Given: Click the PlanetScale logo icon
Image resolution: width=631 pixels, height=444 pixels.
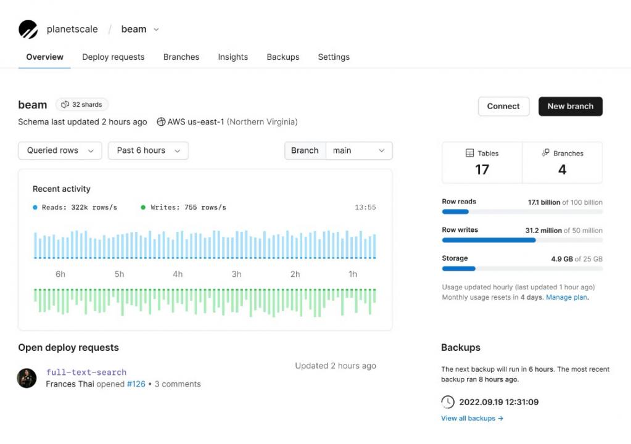Looking at the screenshot, I should [28, 29].
